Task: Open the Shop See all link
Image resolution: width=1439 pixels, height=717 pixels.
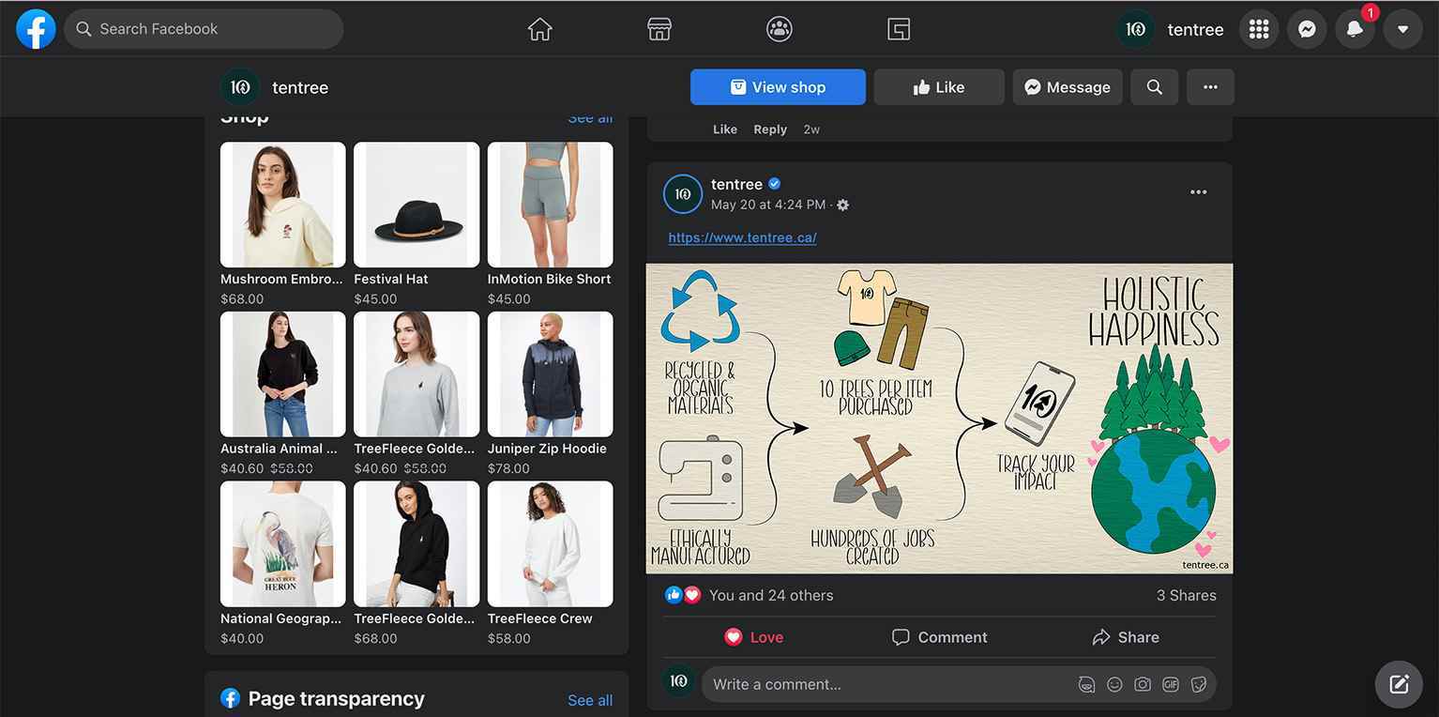Action: (x=590, y=119)
